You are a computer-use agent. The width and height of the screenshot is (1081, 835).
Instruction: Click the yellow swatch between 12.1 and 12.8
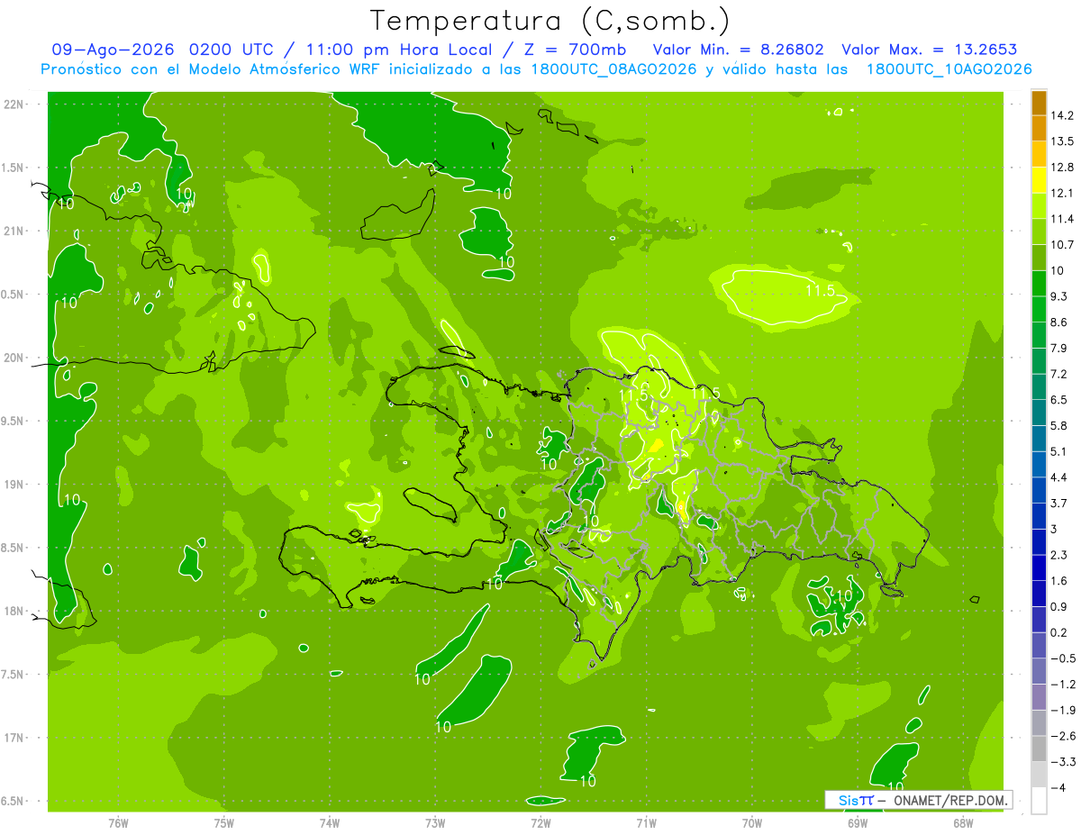(x=1039, y=180)
